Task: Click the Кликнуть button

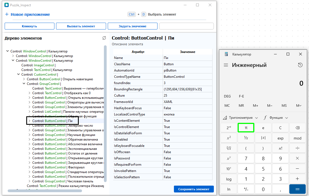Action: tap(29, 26)
